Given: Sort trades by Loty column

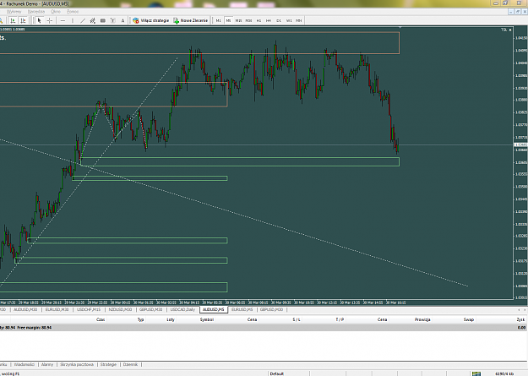Looking at the screenshot, I should 171,319.
